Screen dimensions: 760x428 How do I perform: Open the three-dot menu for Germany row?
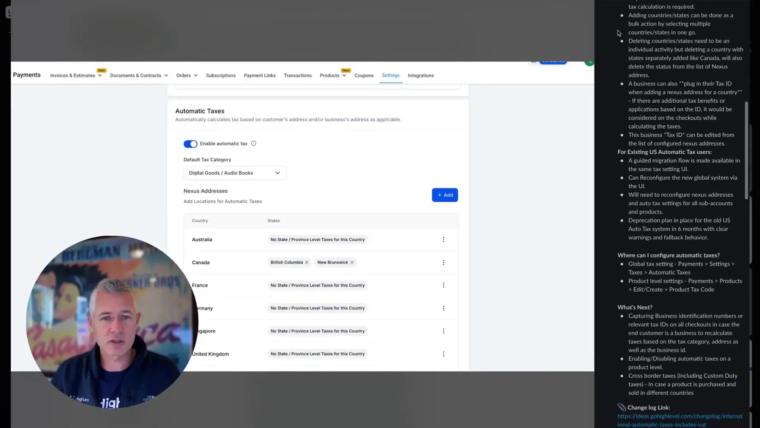click(443, 308)
